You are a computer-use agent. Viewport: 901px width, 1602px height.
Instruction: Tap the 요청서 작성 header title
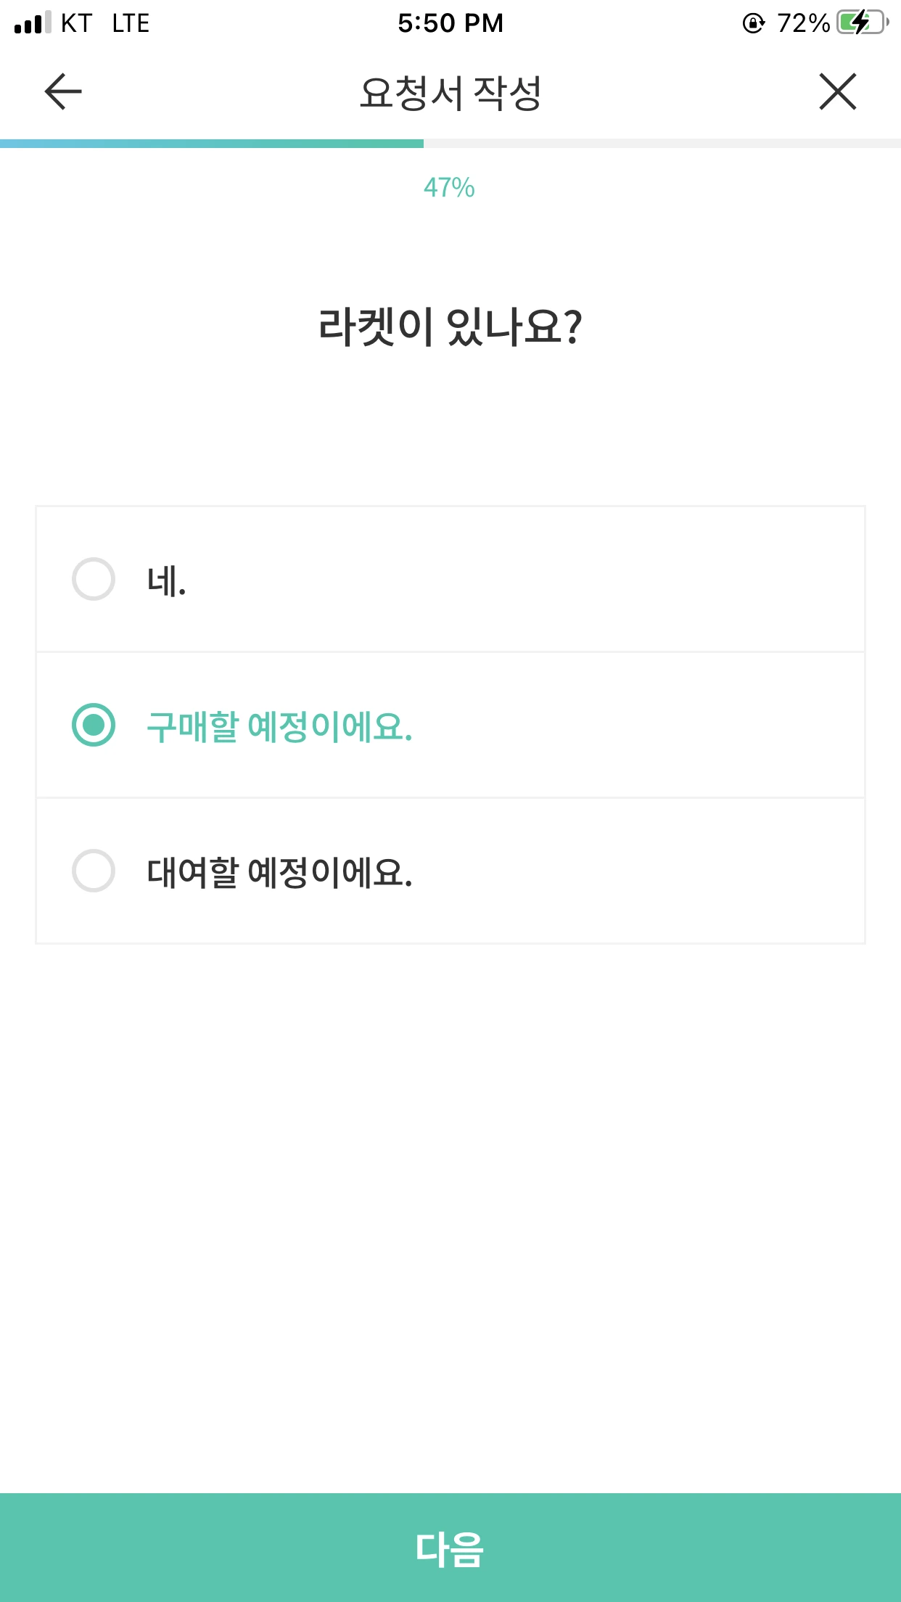point(450,93)
